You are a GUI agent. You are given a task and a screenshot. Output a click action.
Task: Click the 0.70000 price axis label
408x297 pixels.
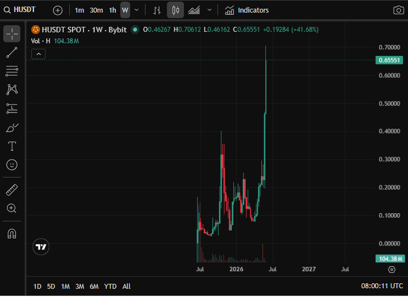click(389, 47)
